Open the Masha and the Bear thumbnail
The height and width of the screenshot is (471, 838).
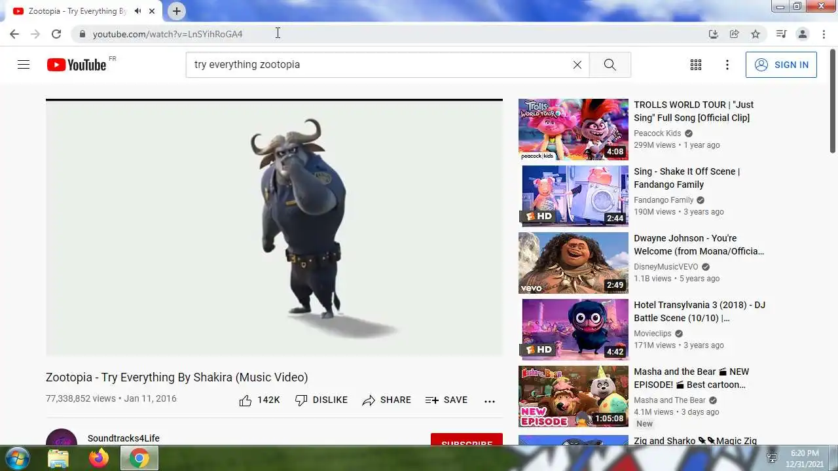coord(574,396)
